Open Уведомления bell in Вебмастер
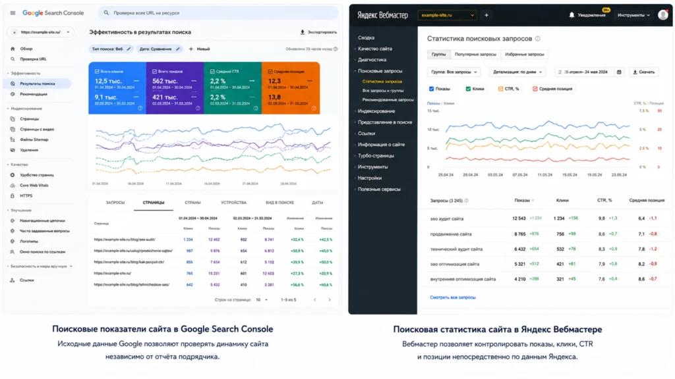Image resolution: width=675 pixels, height=379 pixels. (x=572, y=15)
